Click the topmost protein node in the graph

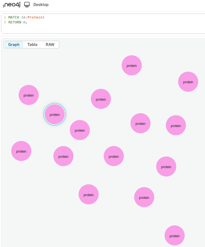click(132, 66)
